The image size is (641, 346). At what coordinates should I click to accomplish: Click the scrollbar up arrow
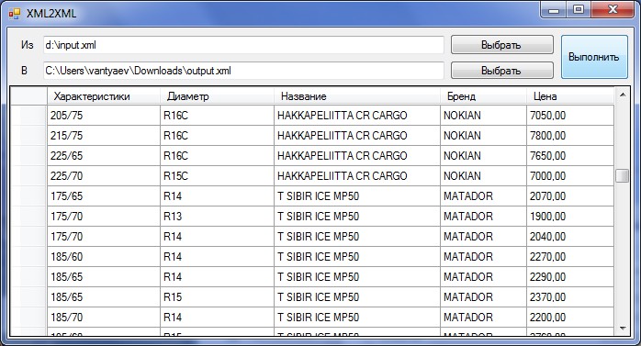pos(623,95)
